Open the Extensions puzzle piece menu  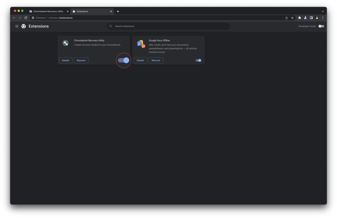[299, 18]
